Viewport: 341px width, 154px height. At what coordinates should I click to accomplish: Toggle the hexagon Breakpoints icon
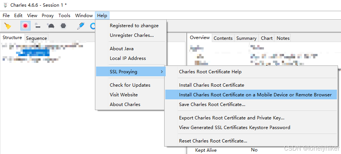[x=63, y=26]
